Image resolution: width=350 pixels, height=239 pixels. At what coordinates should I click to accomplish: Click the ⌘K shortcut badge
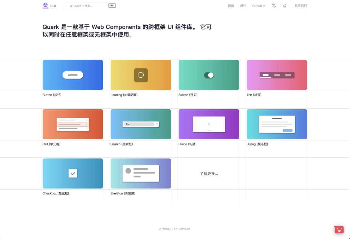pyautogui.click(x=112, y=5)
